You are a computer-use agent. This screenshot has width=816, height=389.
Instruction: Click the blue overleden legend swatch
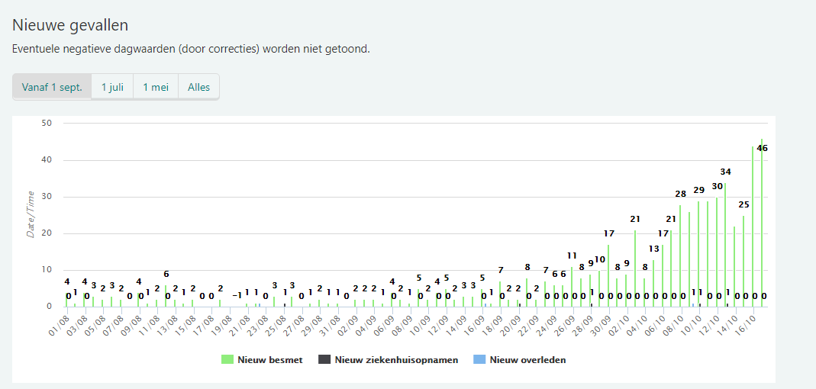479,360
